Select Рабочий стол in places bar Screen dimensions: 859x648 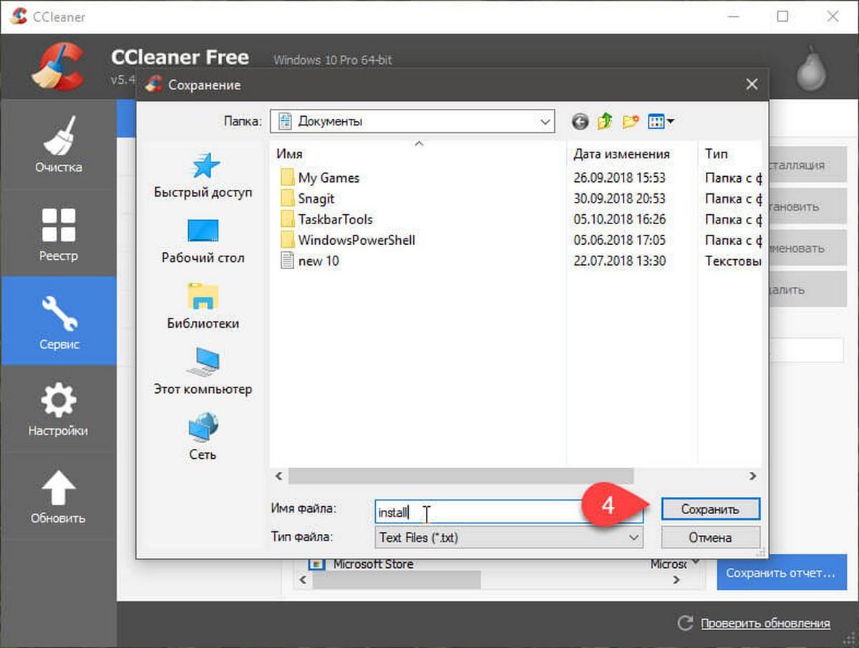203,241
